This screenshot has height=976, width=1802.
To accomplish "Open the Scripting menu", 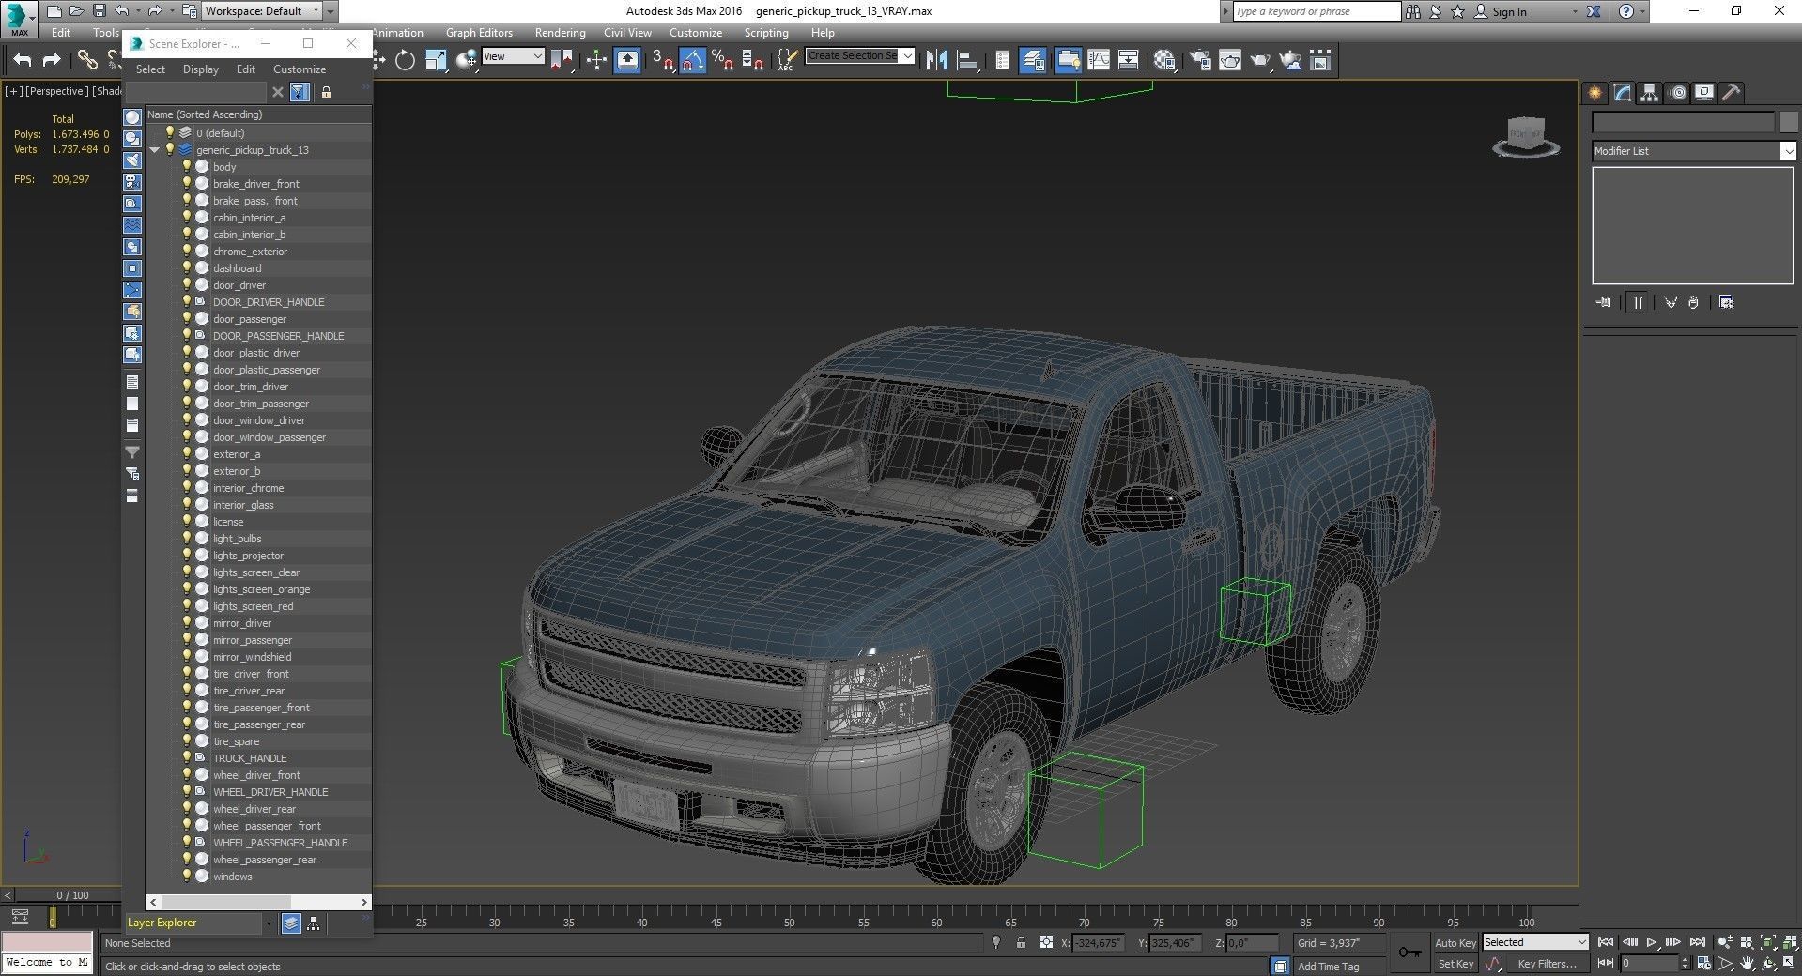I will click(766, 33).
